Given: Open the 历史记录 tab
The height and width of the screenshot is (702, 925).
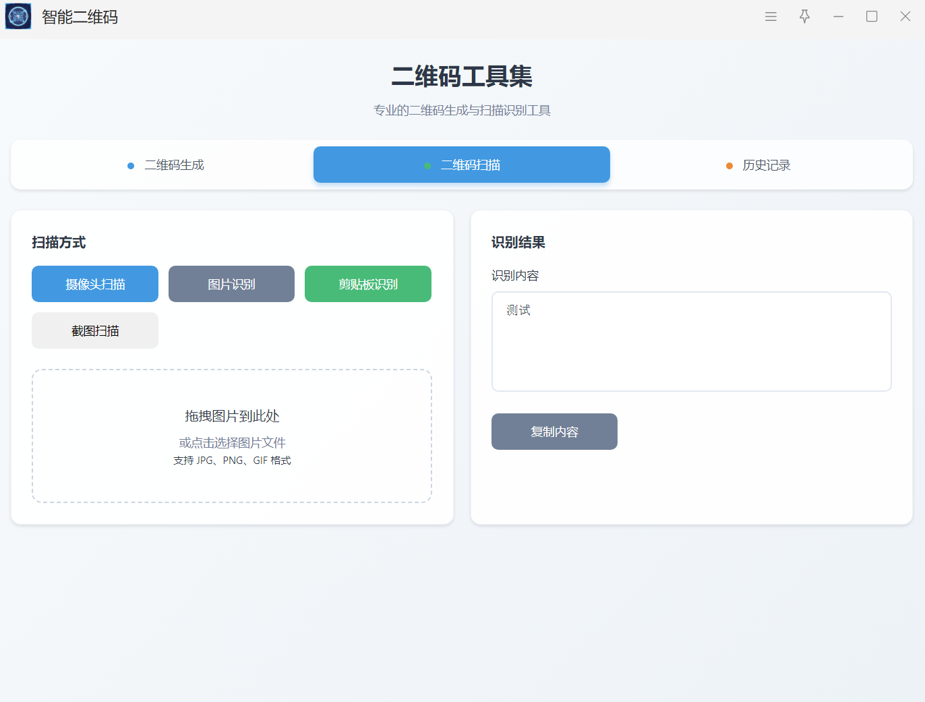Looking at the screenshot, I should tap(758, 165).
